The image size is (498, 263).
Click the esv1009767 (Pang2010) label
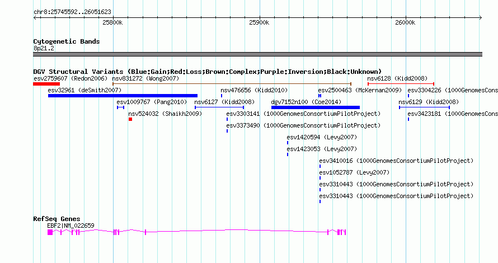point(152,102)
